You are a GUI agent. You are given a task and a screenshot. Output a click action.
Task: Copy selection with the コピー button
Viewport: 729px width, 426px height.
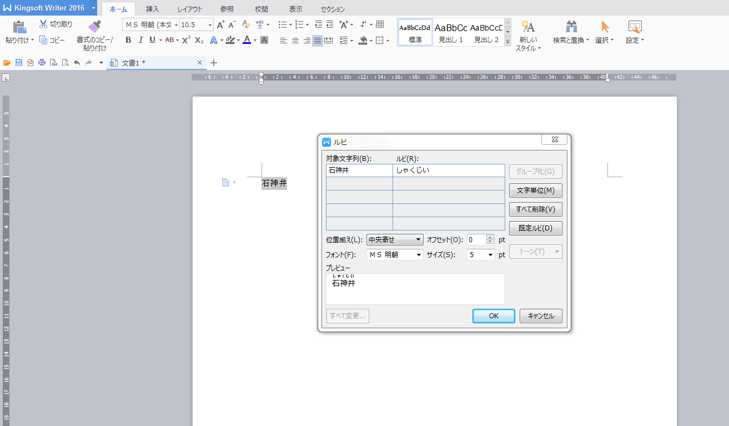click(52, 40)
